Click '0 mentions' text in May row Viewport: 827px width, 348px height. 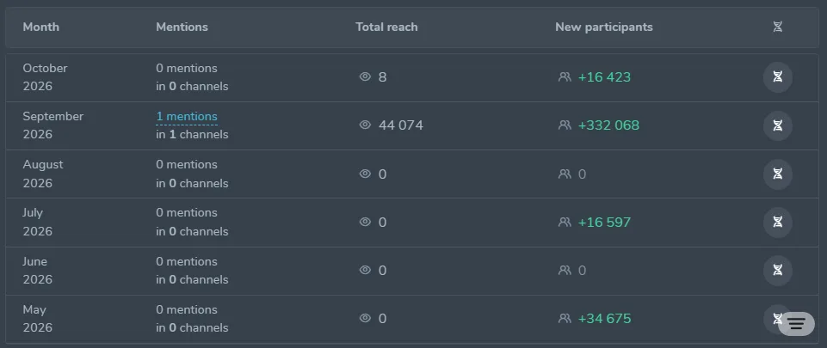point(187,309)
